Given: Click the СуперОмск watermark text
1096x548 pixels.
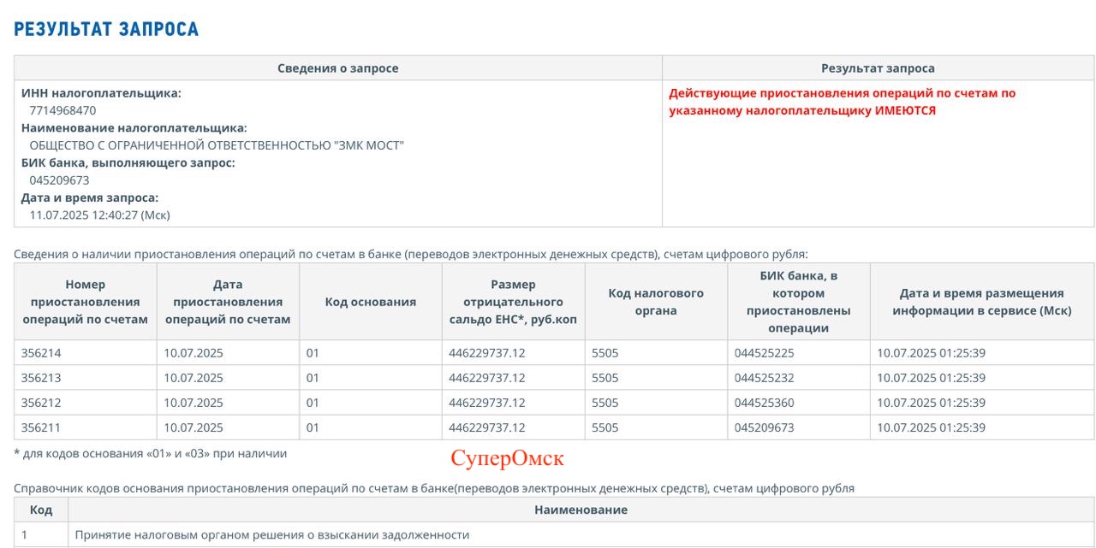Looking at the screenshot, I should click(x=507, y=458).
